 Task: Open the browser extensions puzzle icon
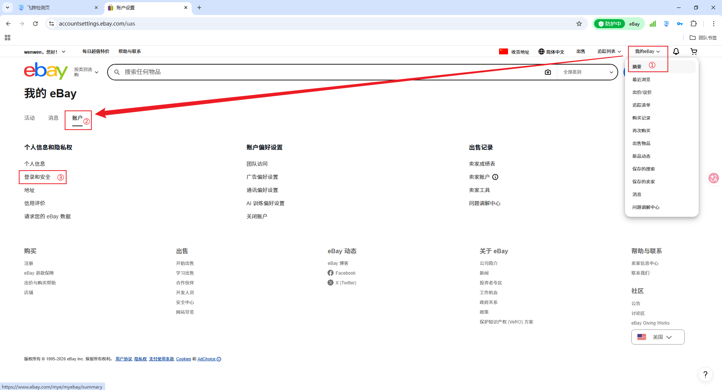click(x=694, y=24)
